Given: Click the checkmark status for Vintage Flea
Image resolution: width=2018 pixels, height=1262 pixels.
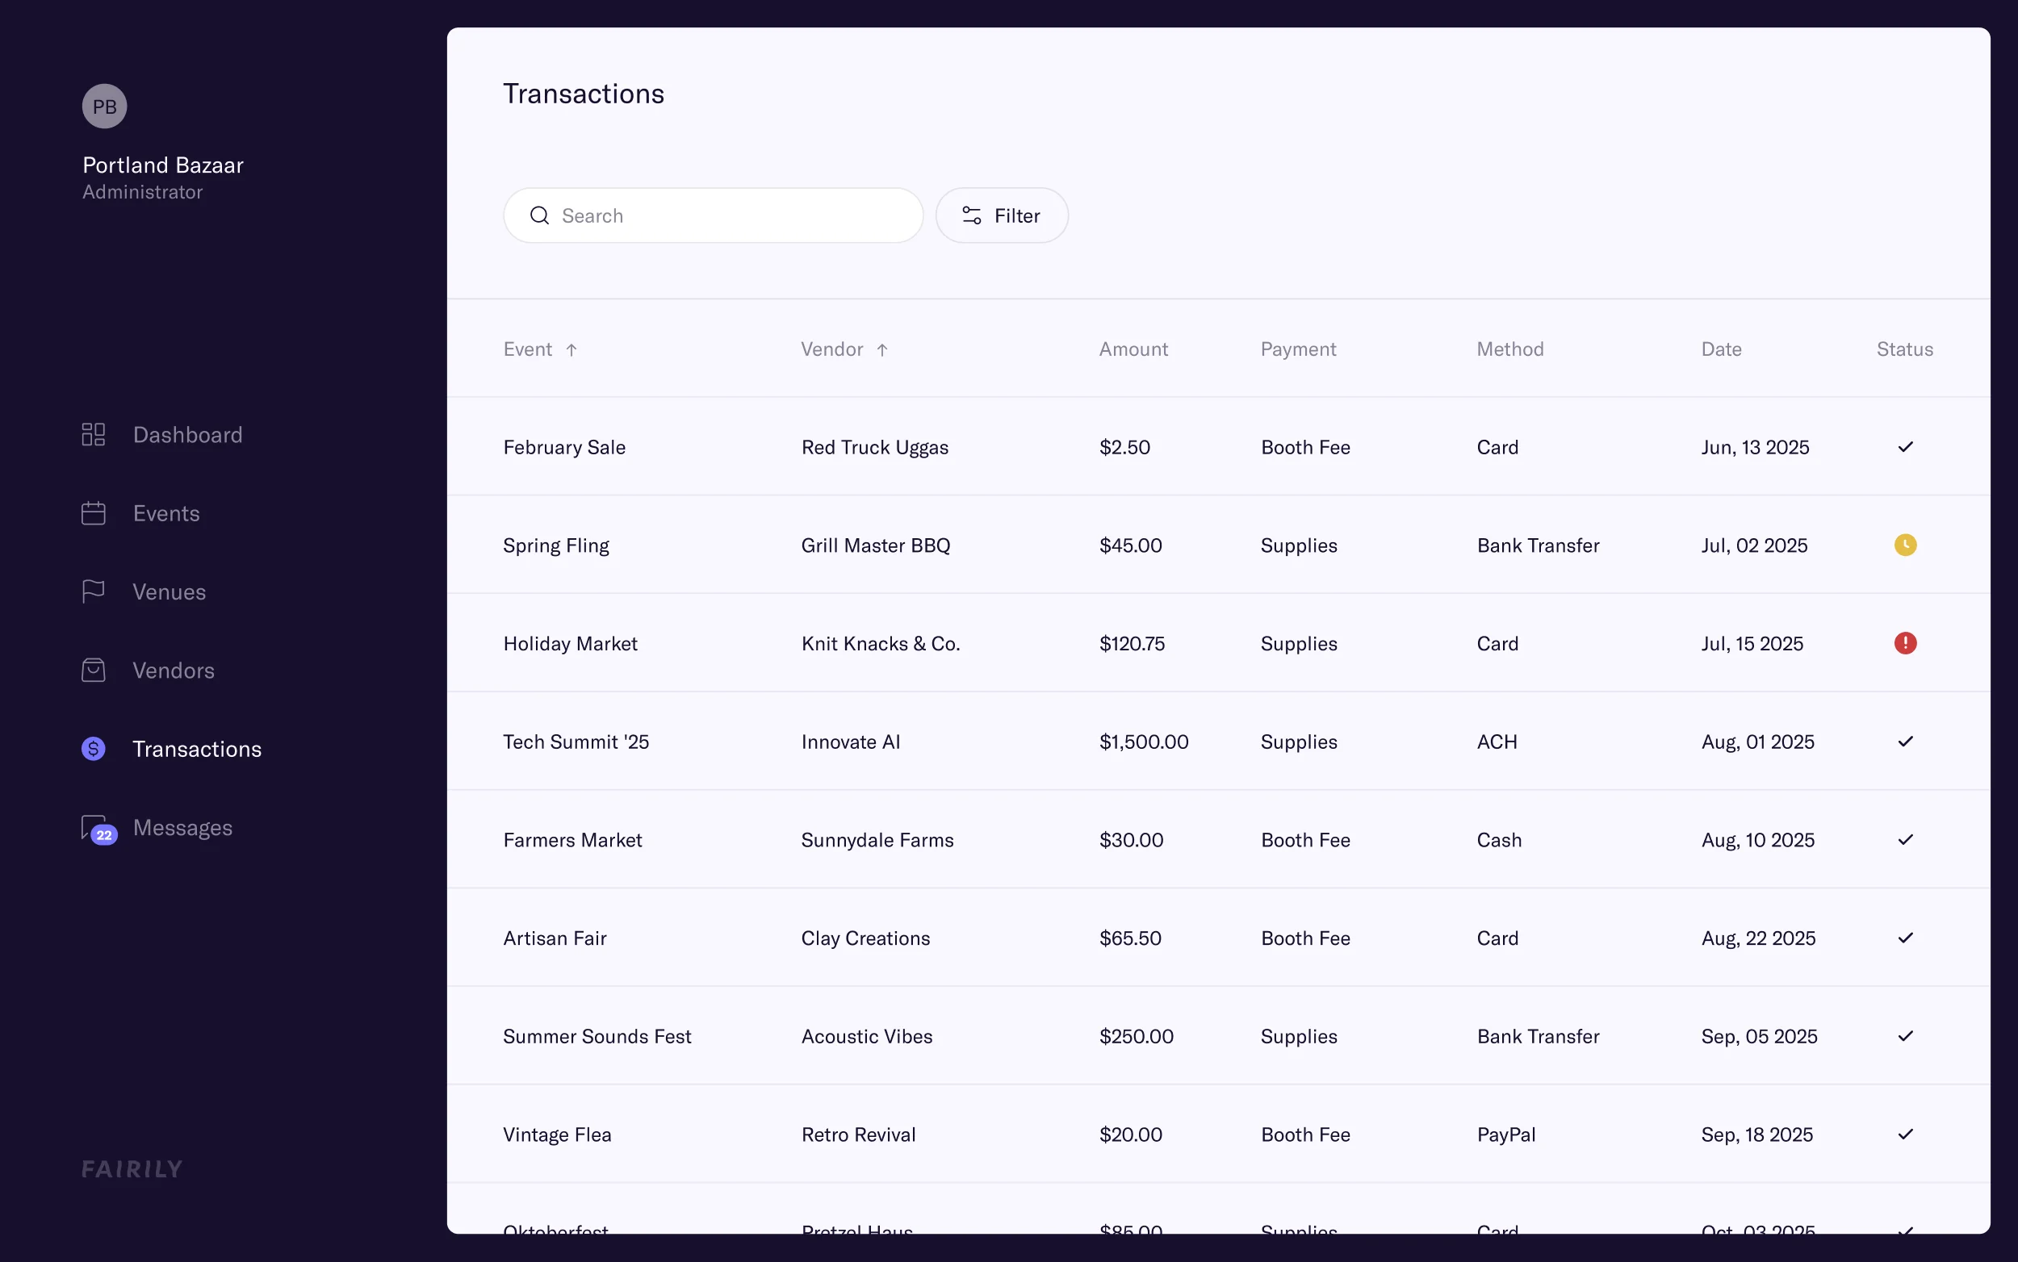Looking at the screenshot, I should coord(1904,1134).
